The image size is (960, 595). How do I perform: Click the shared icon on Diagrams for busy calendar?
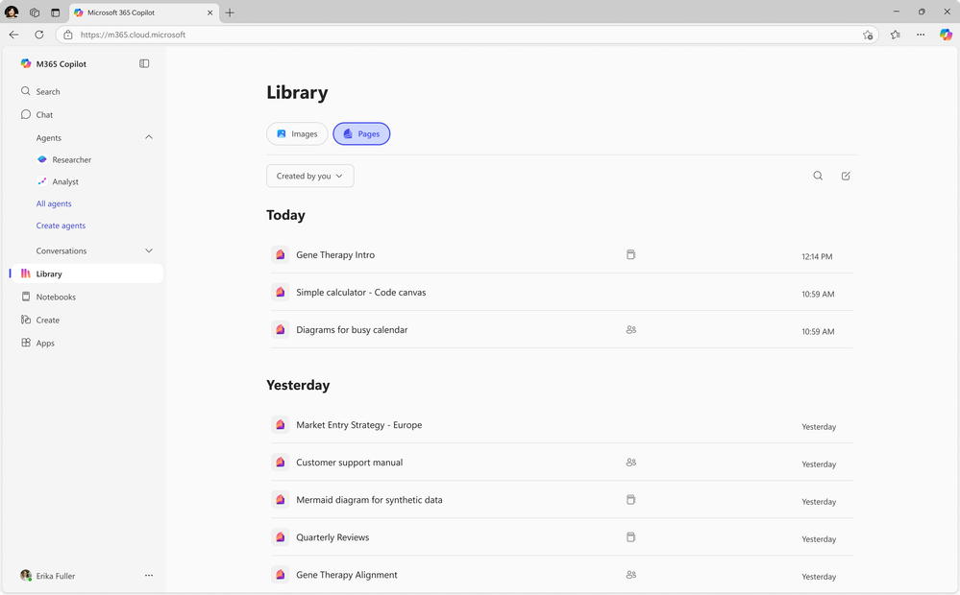point(631,329)
